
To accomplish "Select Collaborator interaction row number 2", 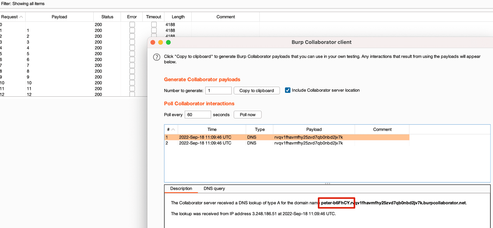I will (287, 143).
